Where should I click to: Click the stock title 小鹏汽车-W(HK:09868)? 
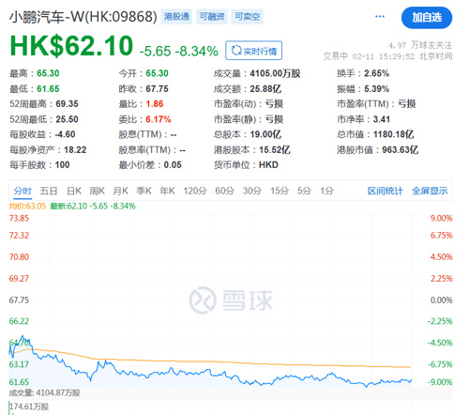coord(83,17)
